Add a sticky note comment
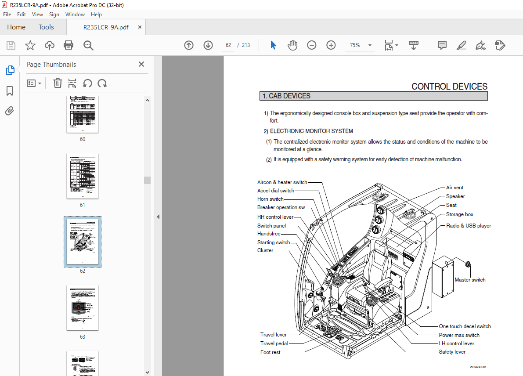Screen dimensions: 523x376 (x=442, y=45)
